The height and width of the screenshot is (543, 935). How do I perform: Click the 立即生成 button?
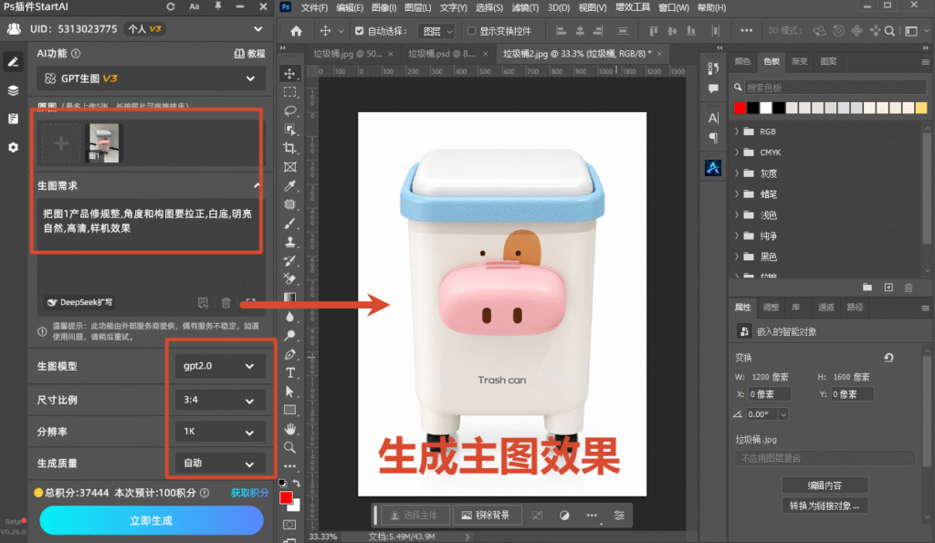pyautogui.click(x=152, y=520)
